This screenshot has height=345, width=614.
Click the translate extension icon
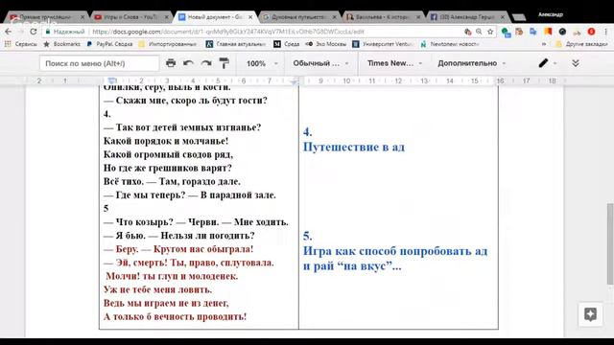(x=533, y=32)
